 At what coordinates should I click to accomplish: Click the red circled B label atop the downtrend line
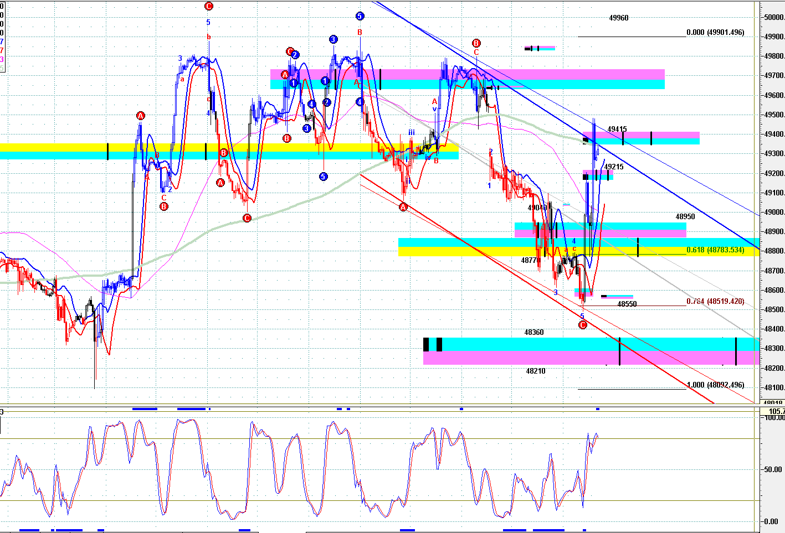476,43
